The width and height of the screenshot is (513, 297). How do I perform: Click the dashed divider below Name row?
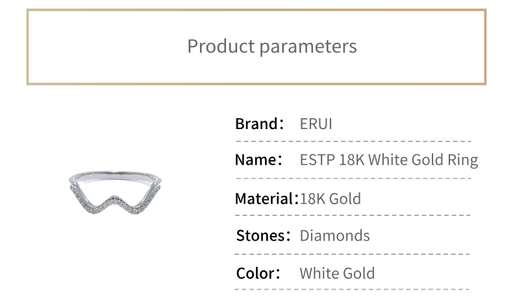pyautogui.click(x=353, y=179)
